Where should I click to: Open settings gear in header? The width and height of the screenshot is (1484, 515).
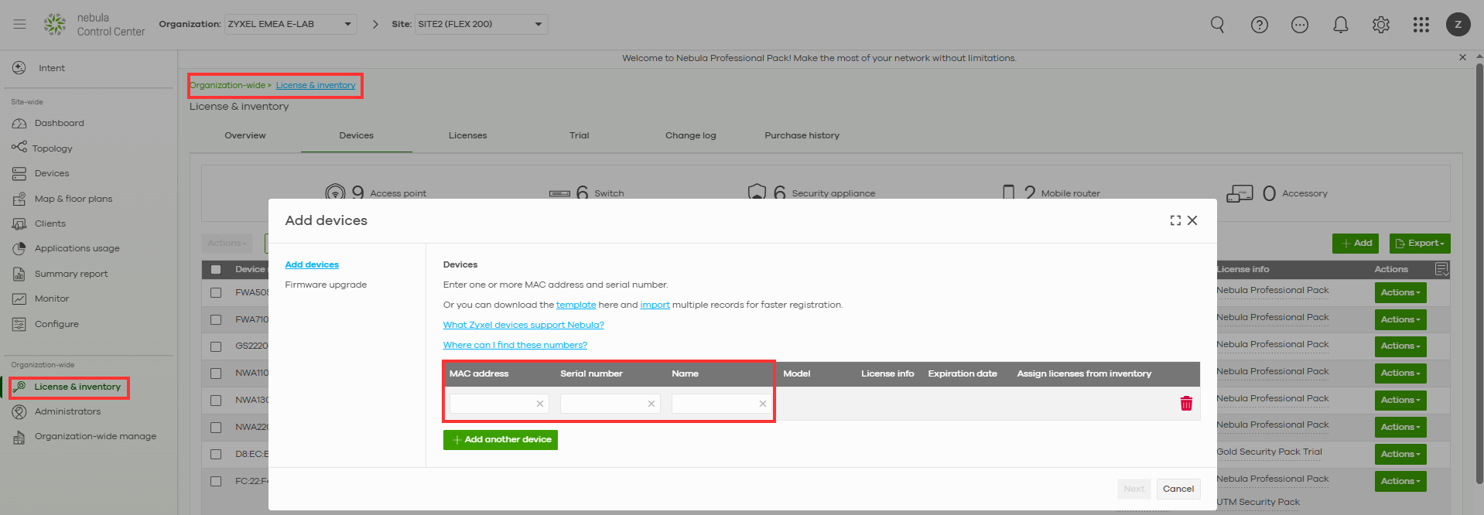1381,25
